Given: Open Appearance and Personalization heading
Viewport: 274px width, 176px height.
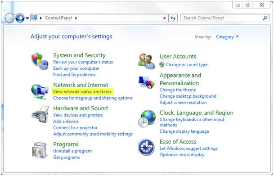Looking at the screenshot, I should pyautogui.click(x=180, y=79).
